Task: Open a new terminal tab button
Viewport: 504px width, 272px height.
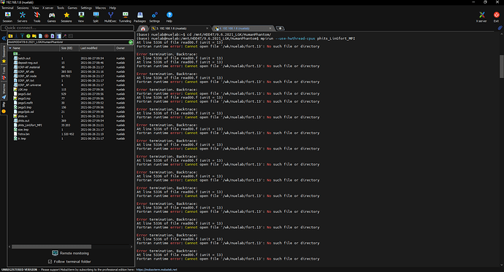Action: (x=280, y=28)
